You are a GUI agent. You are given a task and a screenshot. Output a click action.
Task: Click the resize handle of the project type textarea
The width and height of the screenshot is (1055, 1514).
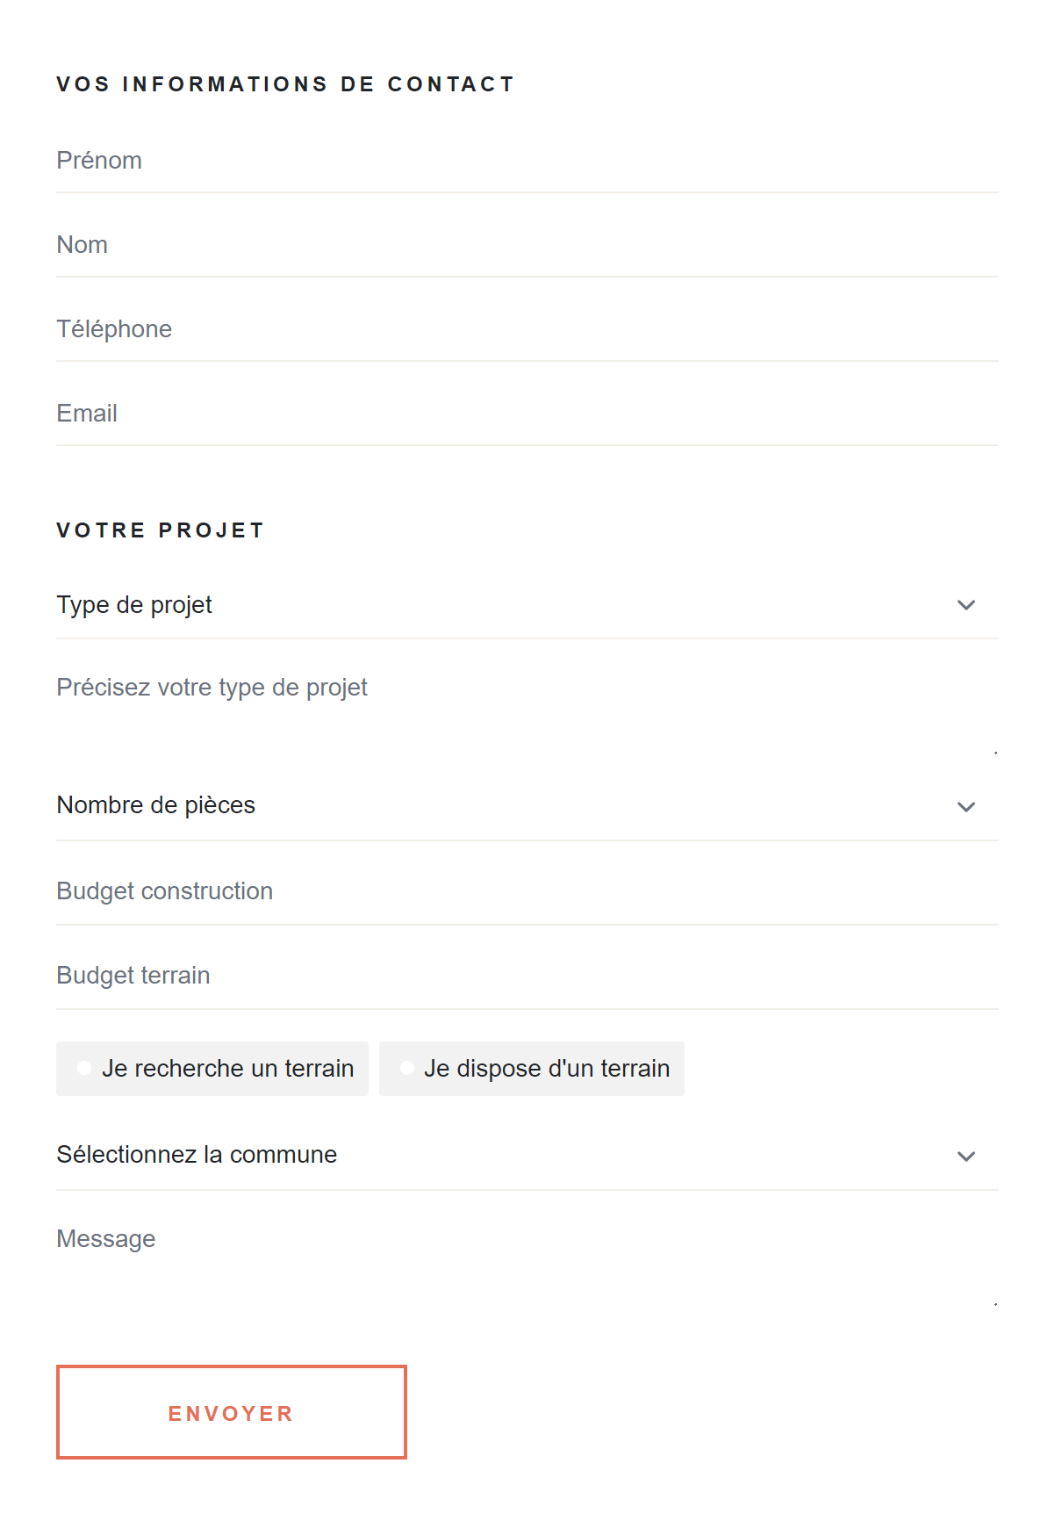click(x=994, y=753)
